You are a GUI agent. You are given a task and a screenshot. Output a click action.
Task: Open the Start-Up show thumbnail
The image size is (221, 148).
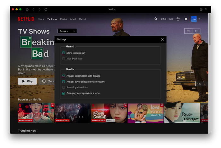[x=36, y=113]
